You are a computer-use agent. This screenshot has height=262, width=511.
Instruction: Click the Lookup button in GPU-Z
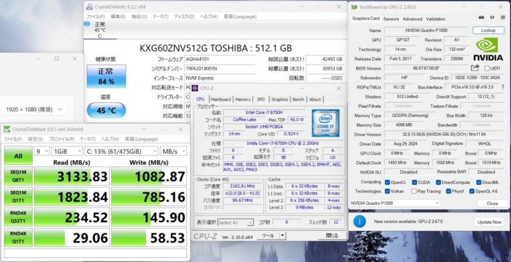pos(488,30)
